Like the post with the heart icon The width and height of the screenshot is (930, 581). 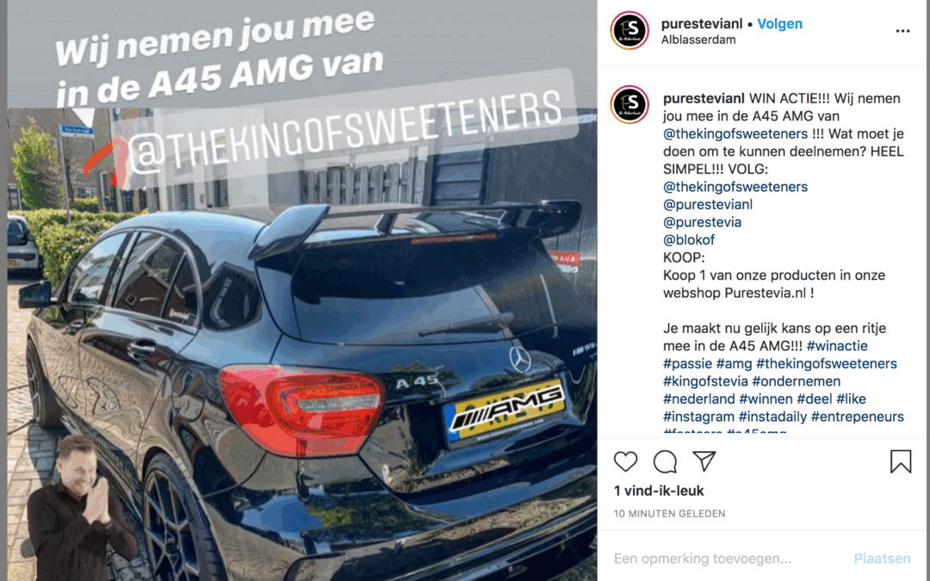point(625,461)
